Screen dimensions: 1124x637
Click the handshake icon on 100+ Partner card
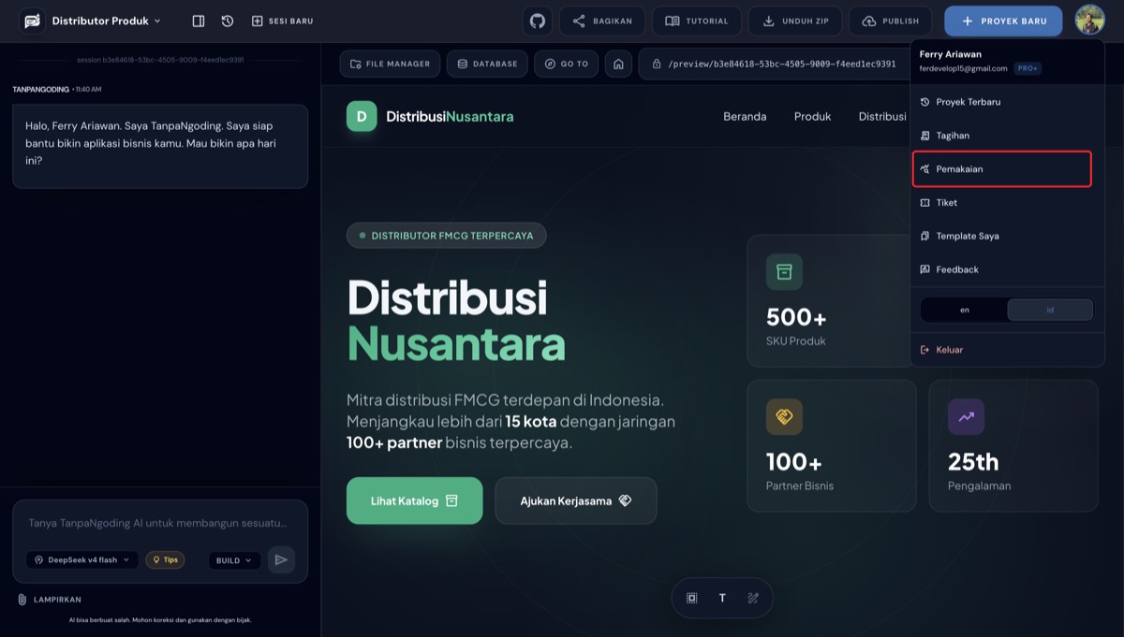click(784, 417)
